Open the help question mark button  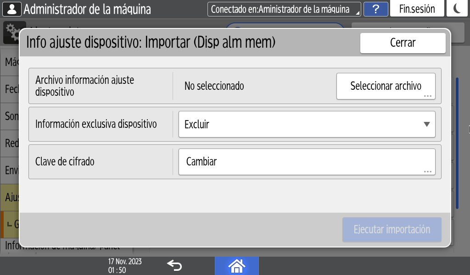tap(375, 9)
